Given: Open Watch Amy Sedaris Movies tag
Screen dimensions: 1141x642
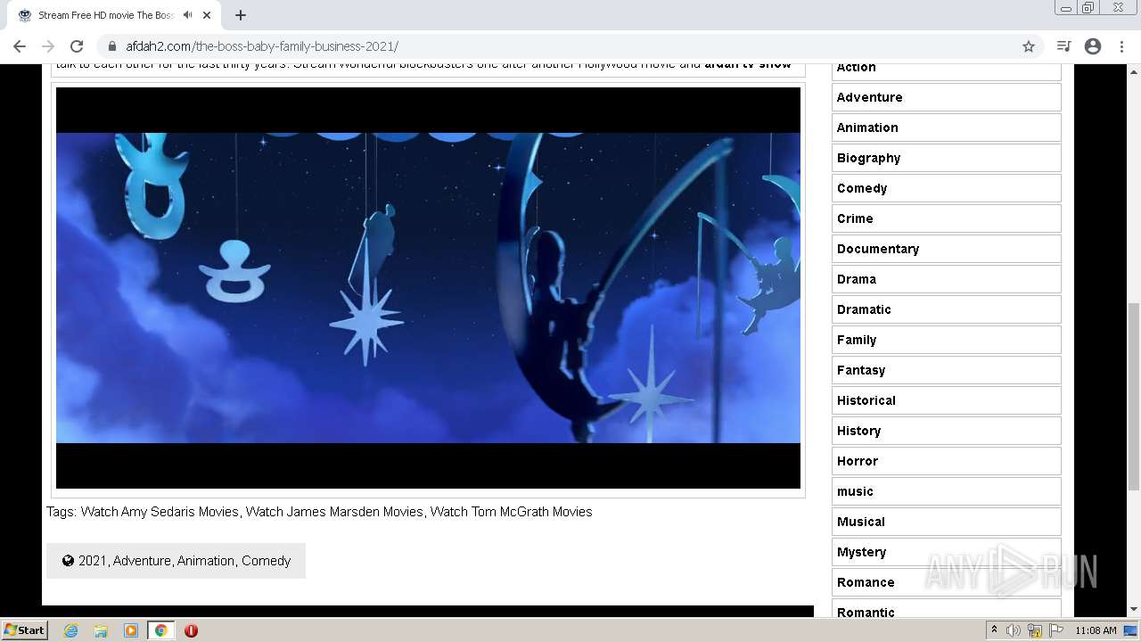Looking at the screenshot, I should [x=160, y=512].
